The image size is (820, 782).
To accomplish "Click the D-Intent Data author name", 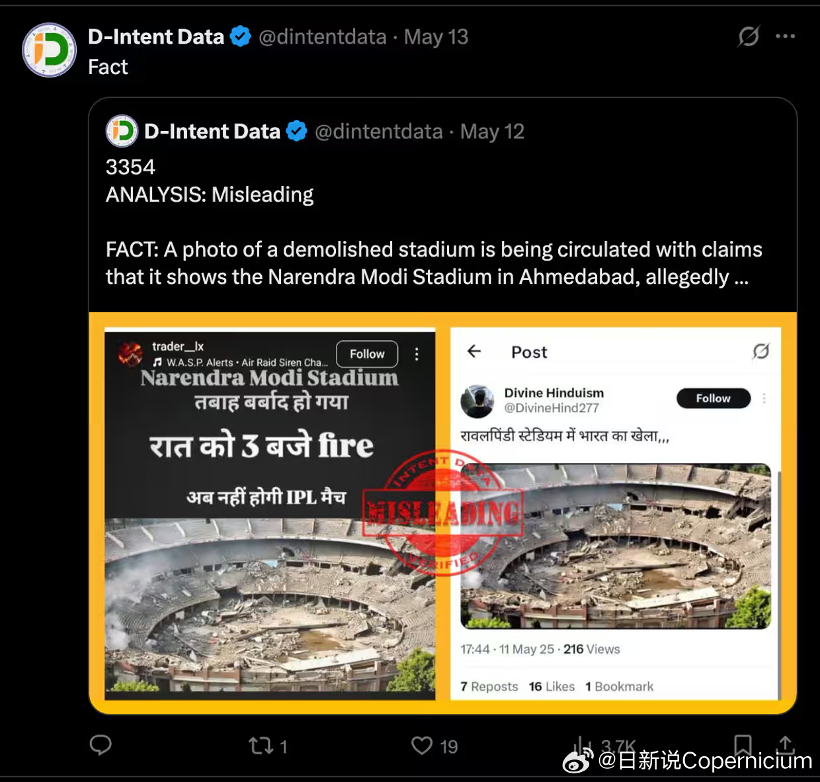I will (156, 36).
